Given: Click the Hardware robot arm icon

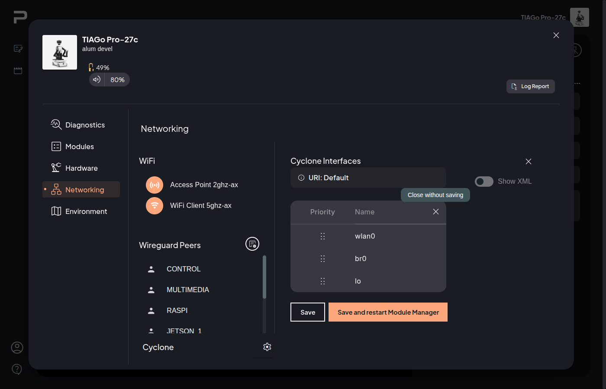Looking at the screenshot, I should (56, 168).
